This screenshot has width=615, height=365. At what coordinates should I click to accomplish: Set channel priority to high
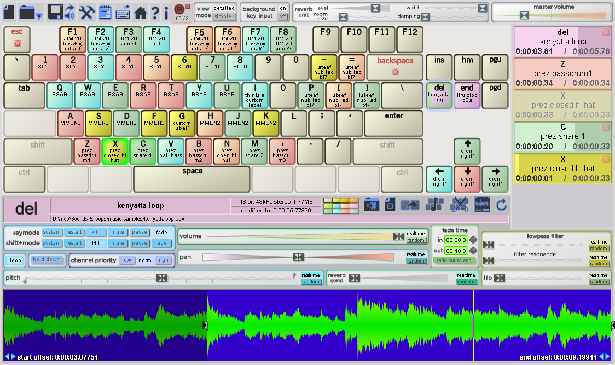(x=163, y=260)
